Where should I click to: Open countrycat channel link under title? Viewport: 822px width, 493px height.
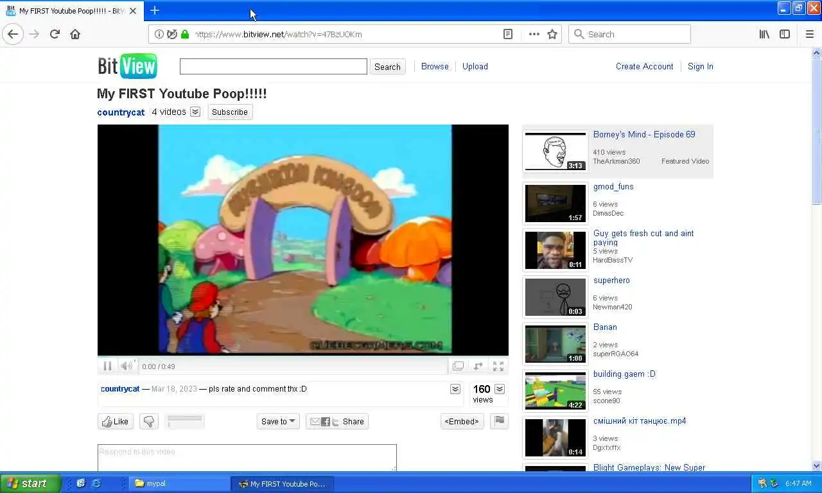click(121, 112)
